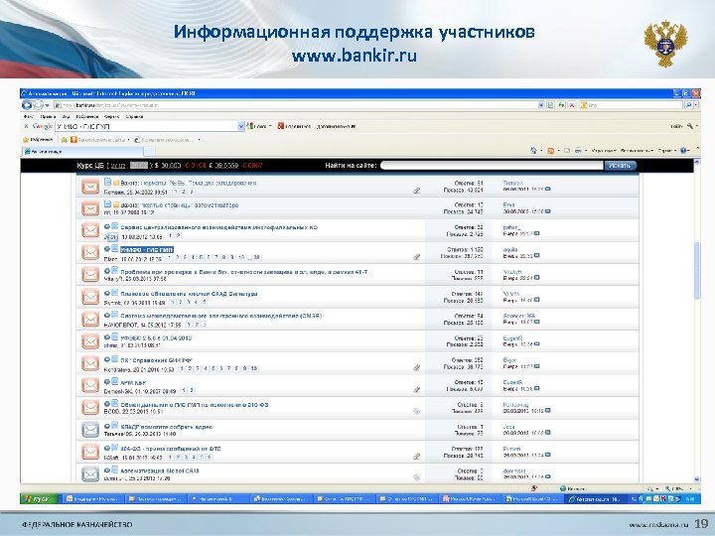Click tag icon in 210-ФЗ thread row
This screenshot has width=715, height=536.
[x=416, y=411]
